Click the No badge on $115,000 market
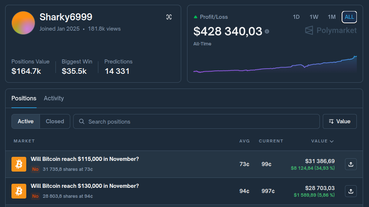Screen dimensions: 369x207 [x=35, y=169]
